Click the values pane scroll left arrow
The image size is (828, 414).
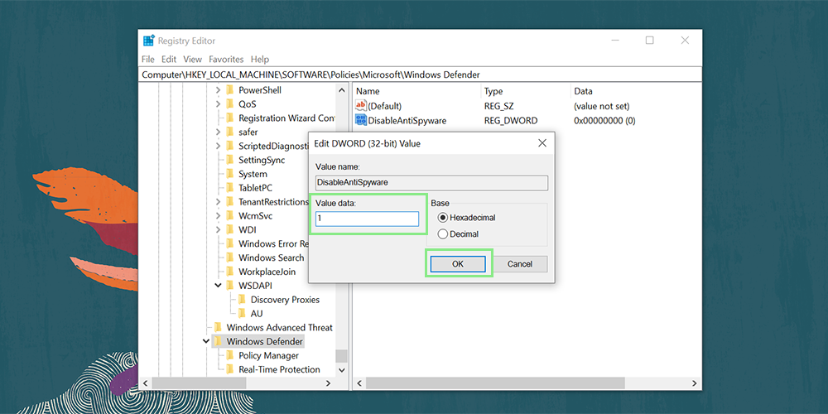pos(359,383)
